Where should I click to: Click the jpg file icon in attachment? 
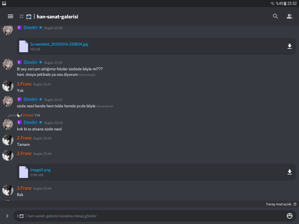click(x=24, y=46)
